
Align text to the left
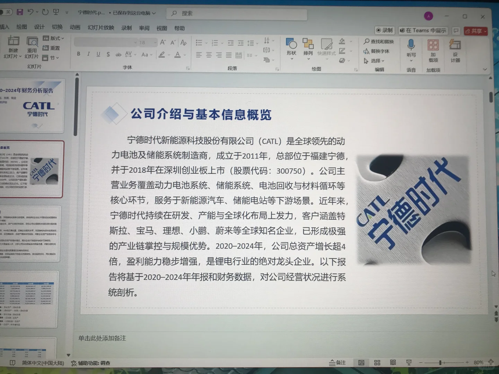pyautogui.click(x=199, y=55)
